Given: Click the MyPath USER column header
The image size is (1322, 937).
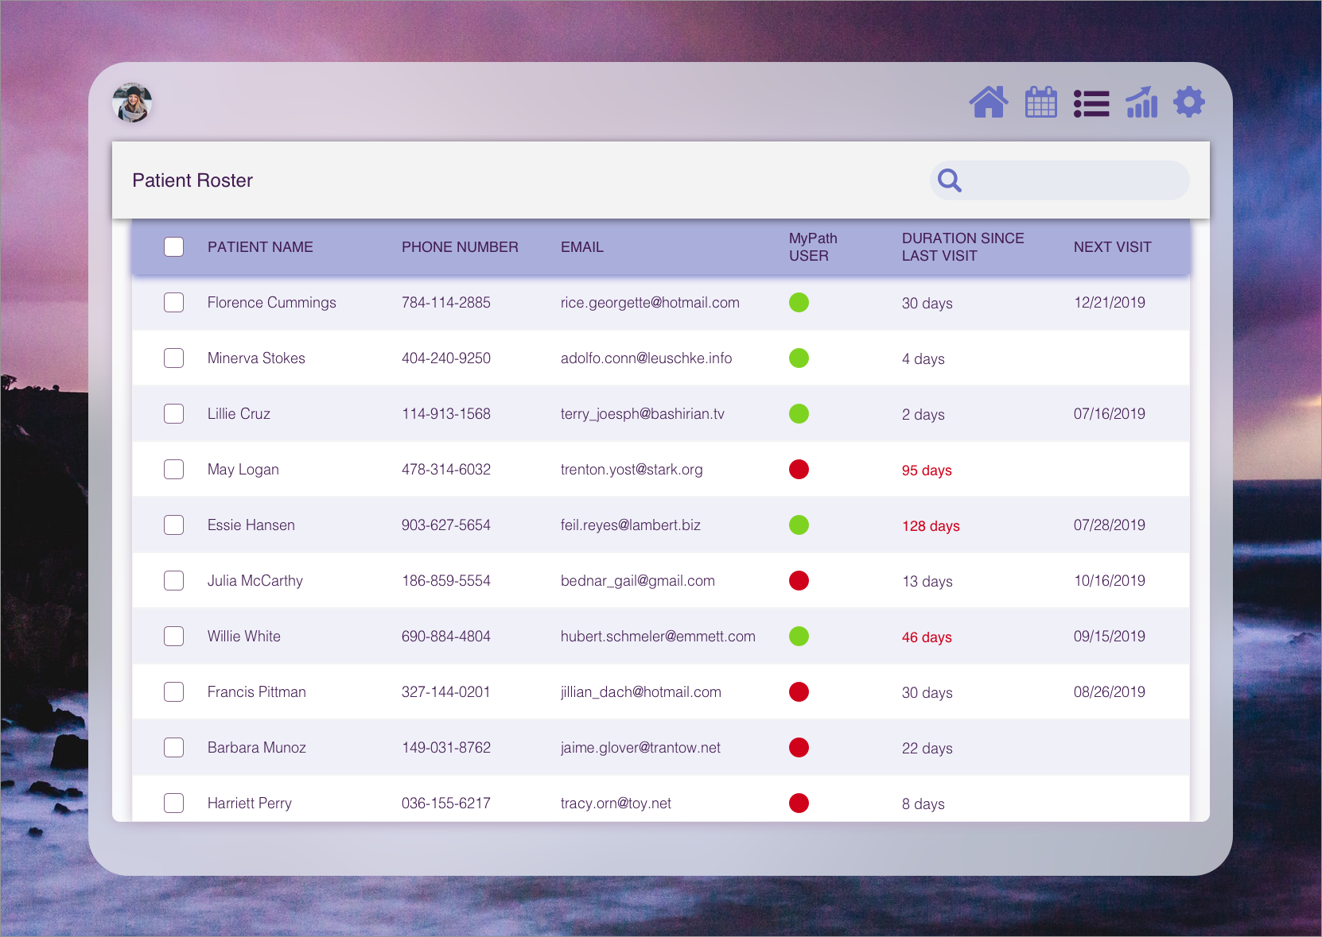Looking at the screenshot, I should 813,247.
